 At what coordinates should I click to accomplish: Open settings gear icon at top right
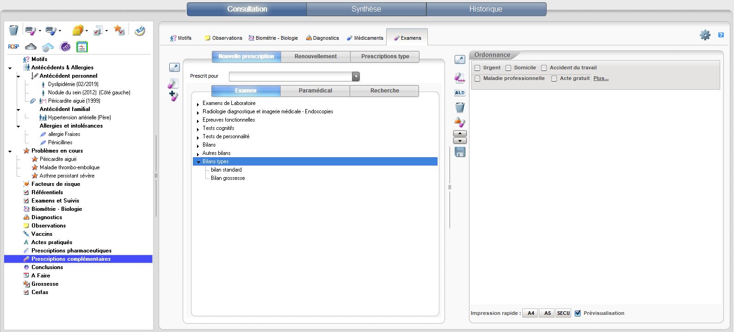[x=705, y=35]
